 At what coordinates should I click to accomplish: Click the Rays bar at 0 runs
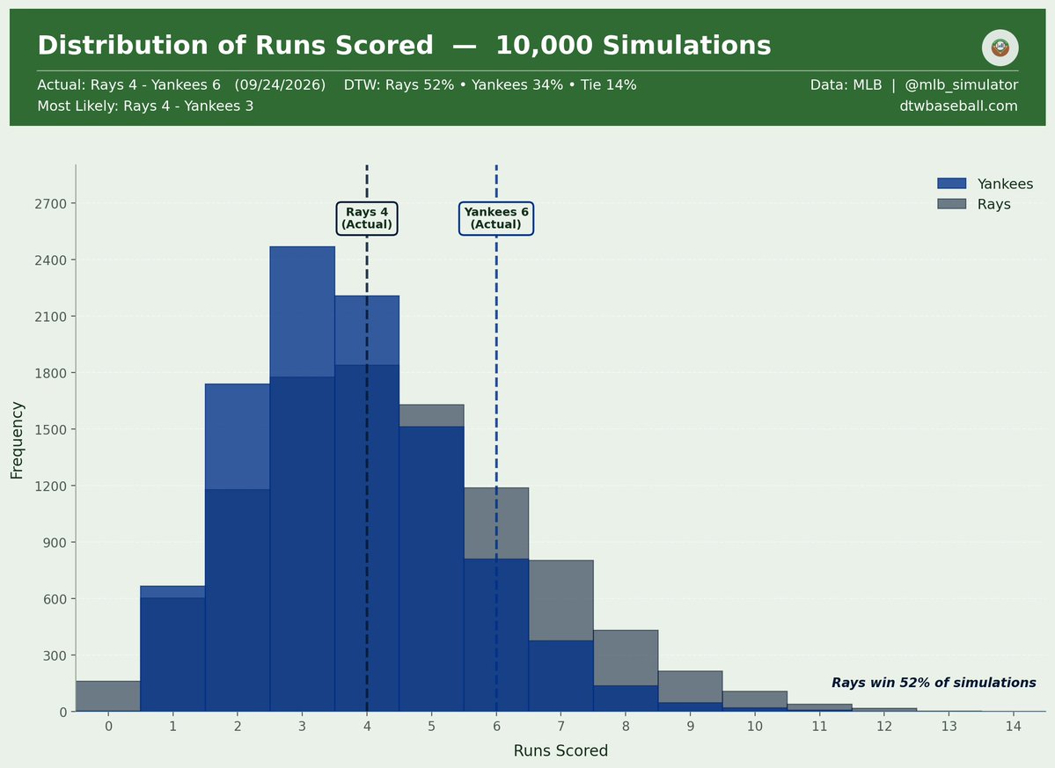click(107, 696)
